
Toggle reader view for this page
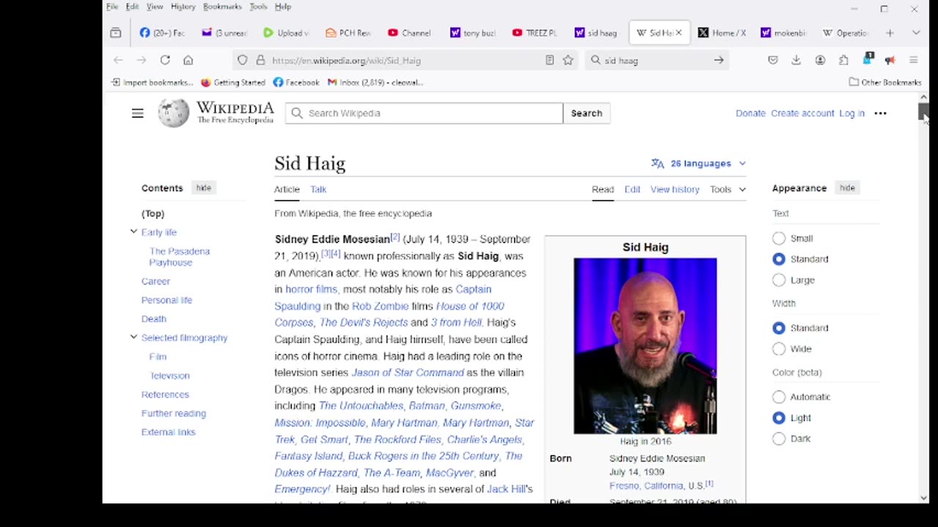[550, 61]
